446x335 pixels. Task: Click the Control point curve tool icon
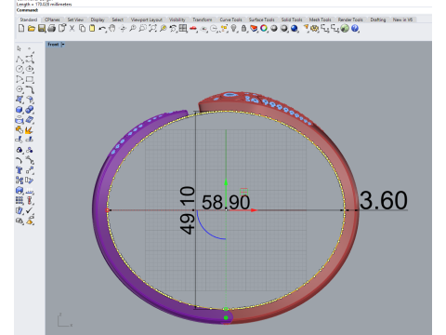[30, 59]
